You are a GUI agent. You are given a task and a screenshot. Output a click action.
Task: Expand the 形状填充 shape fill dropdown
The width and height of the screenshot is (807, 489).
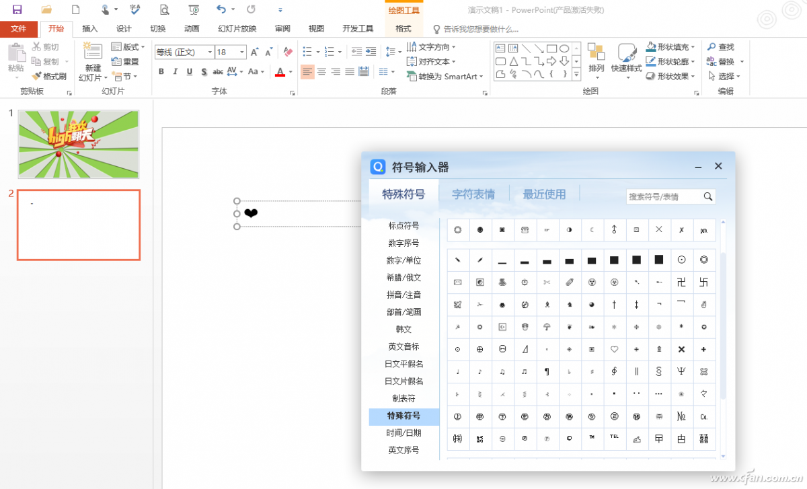tap(693, 47)
